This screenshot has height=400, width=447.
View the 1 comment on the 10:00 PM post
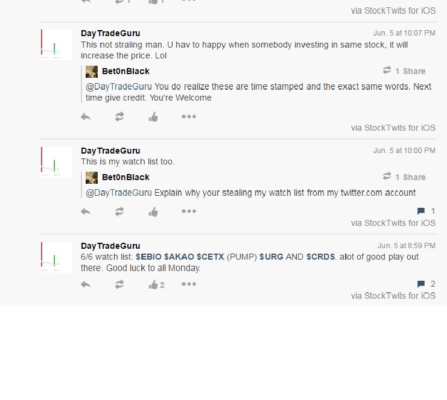coord(426,211)
